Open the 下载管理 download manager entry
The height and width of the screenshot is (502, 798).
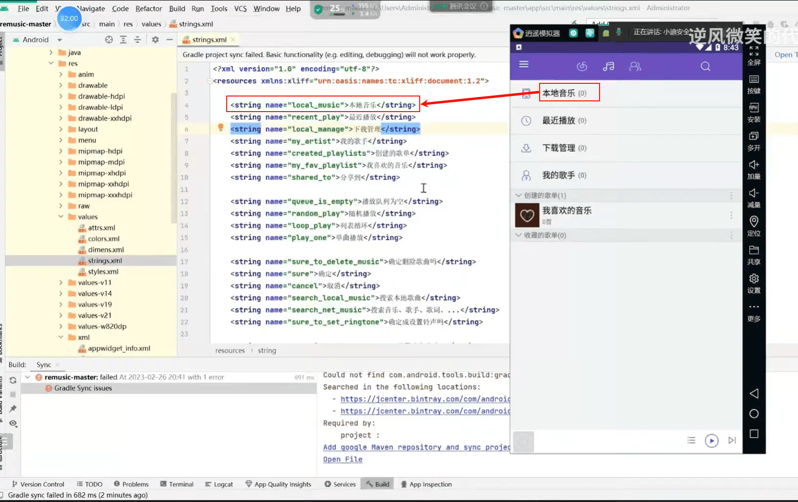click(x=626, y=148)
